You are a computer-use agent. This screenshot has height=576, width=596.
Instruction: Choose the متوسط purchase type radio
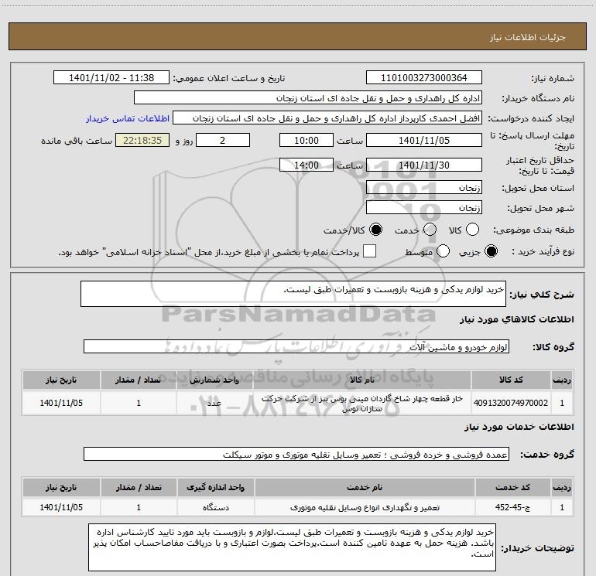coord(443,251)
